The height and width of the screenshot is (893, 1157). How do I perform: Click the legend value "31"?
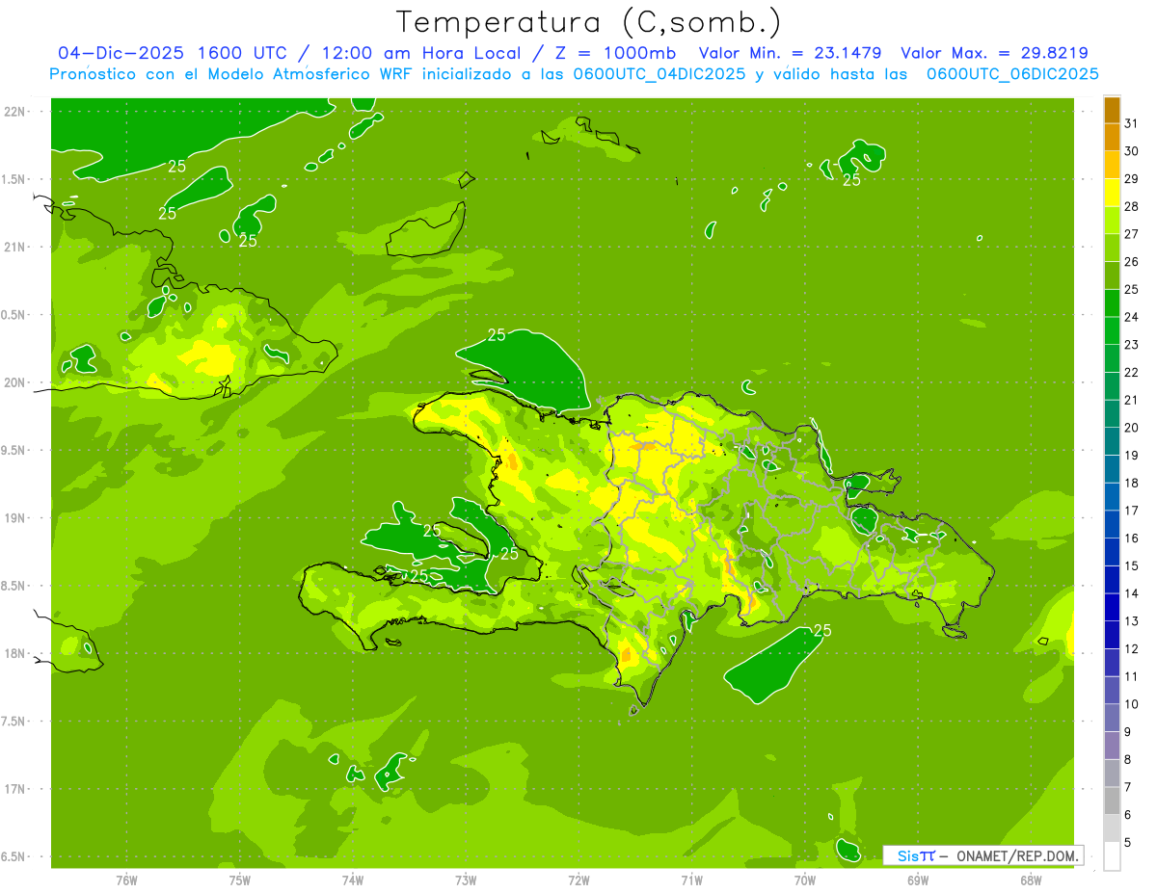(x=1132, y=123)
